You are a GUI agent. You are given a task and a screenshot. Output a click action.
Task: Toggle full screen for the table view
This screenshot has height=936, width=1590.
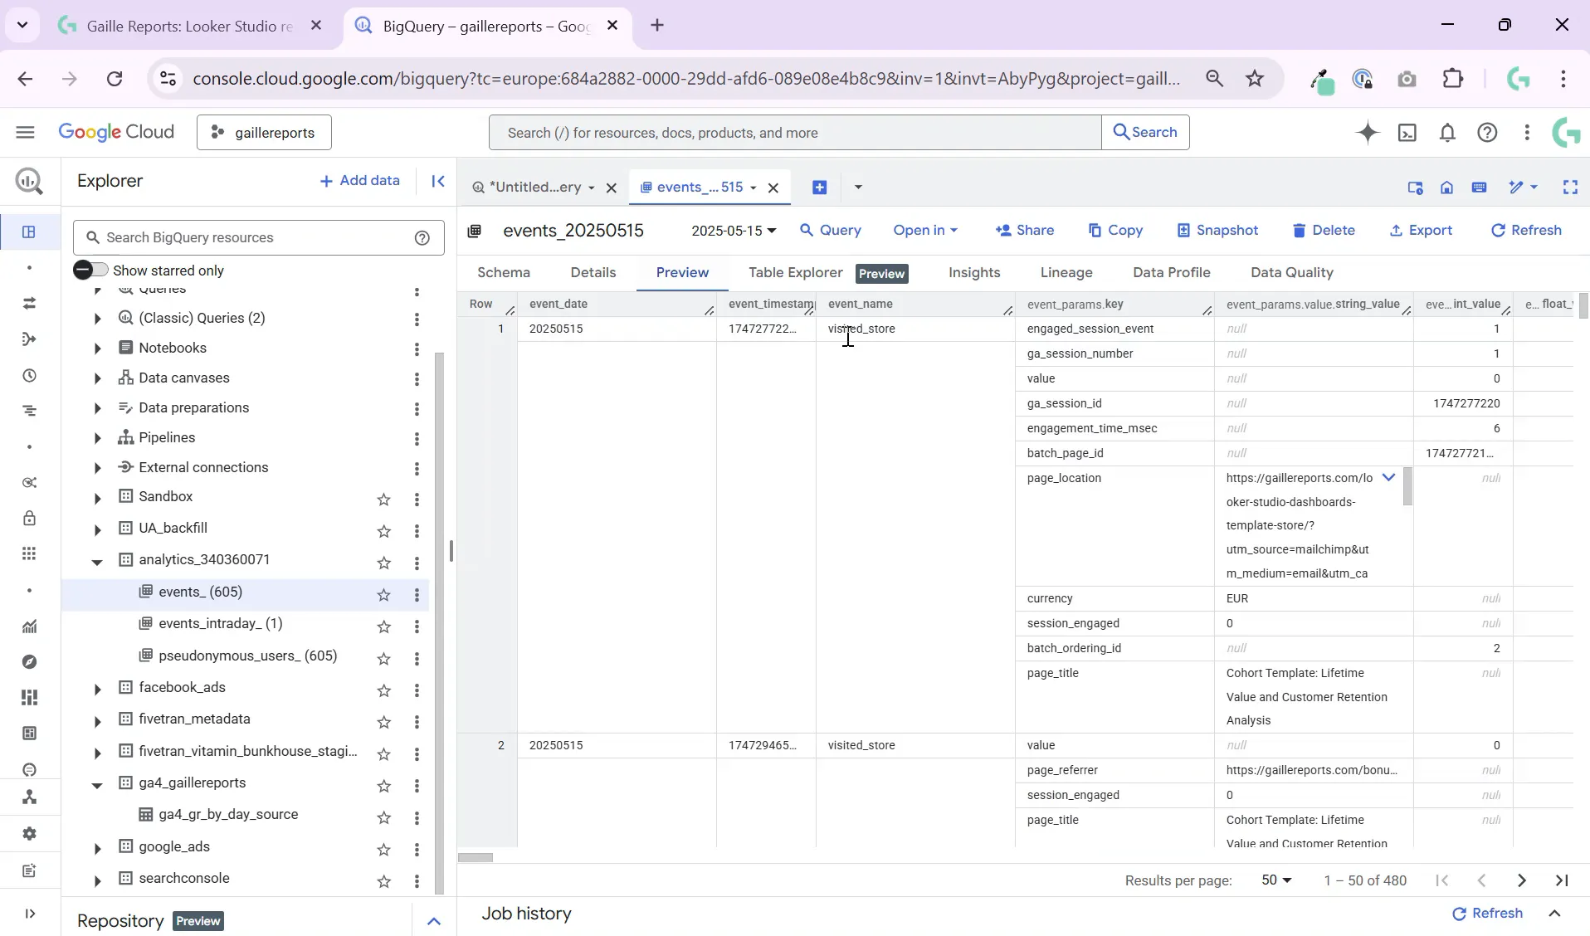pos(1570,188)
